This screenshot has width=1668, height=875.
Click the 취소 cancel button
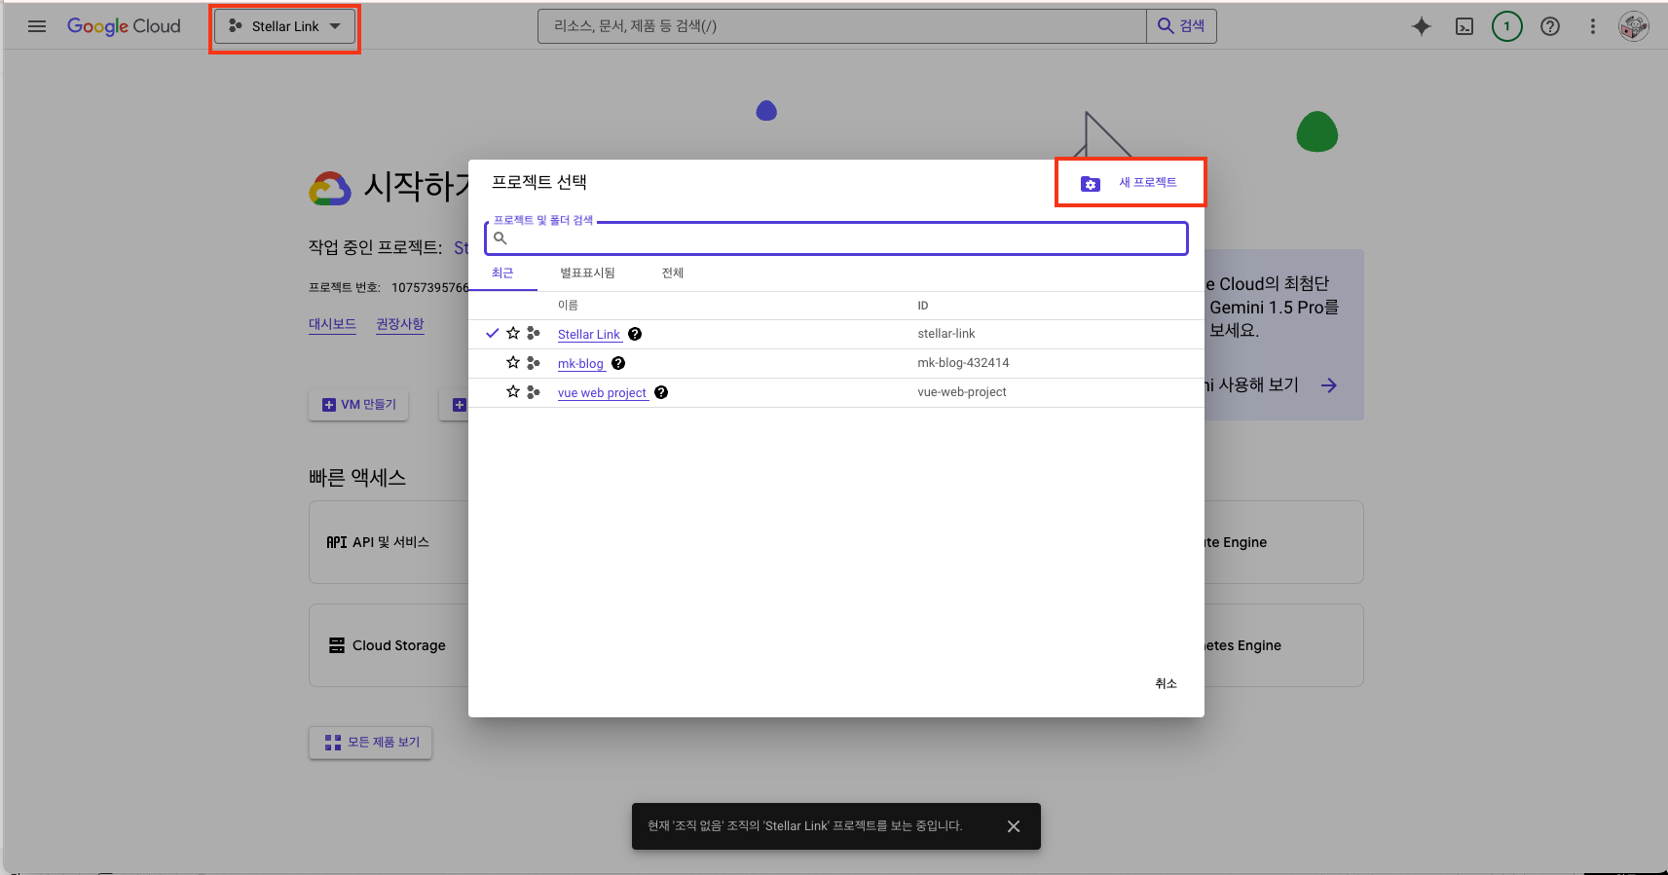click(x=1166, y=683)
